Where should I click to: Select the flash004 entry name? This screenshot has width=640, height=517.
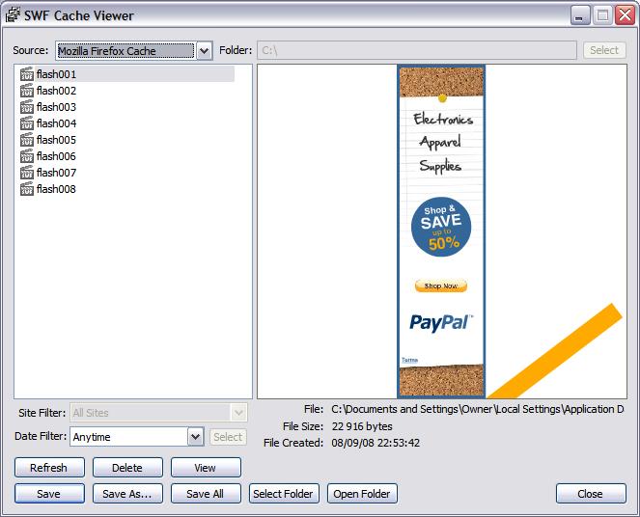pos(56,123)
